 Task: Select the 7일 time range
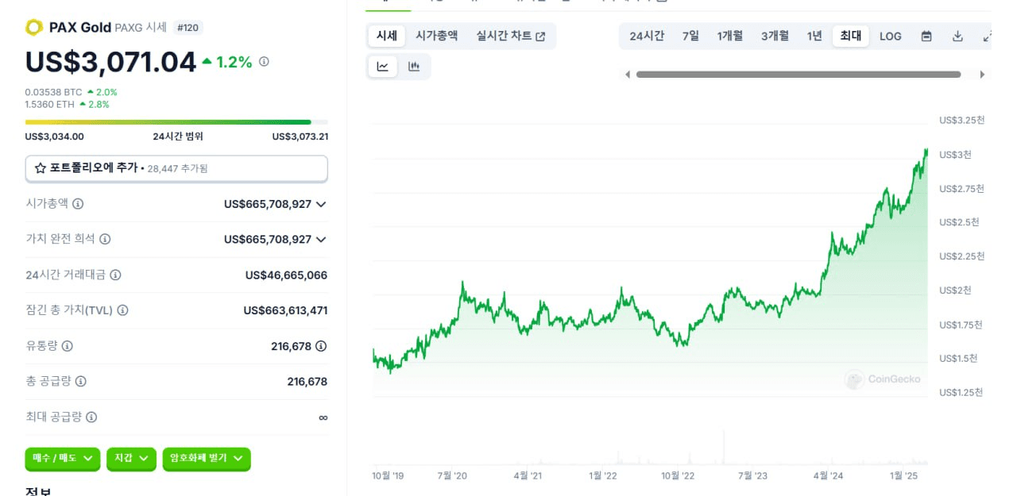690,36
